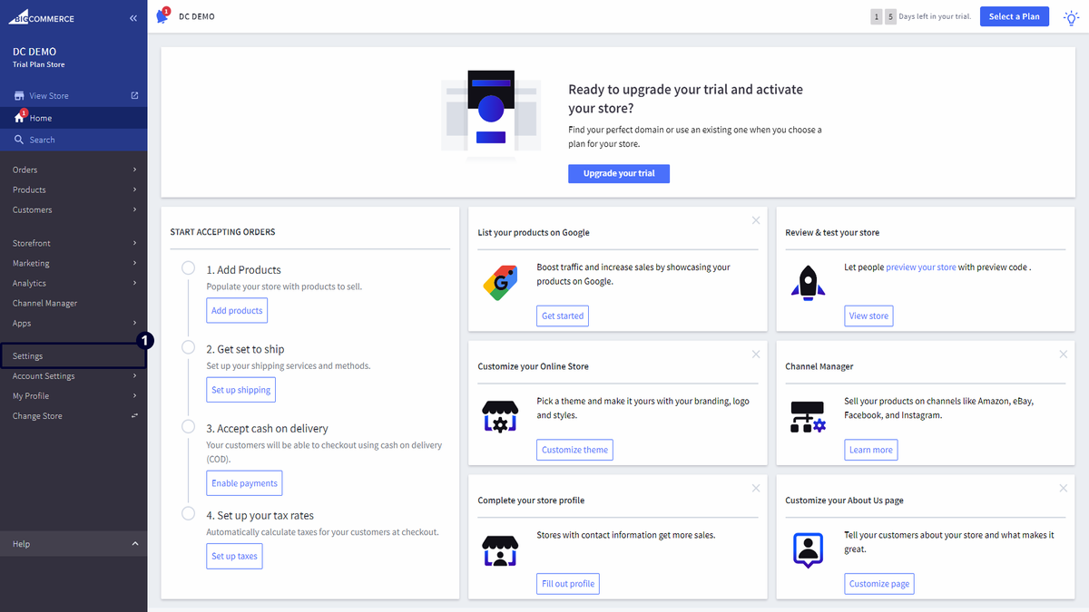
Task: Expand the Products menu chevron
Action: click(x=134, y=189)
